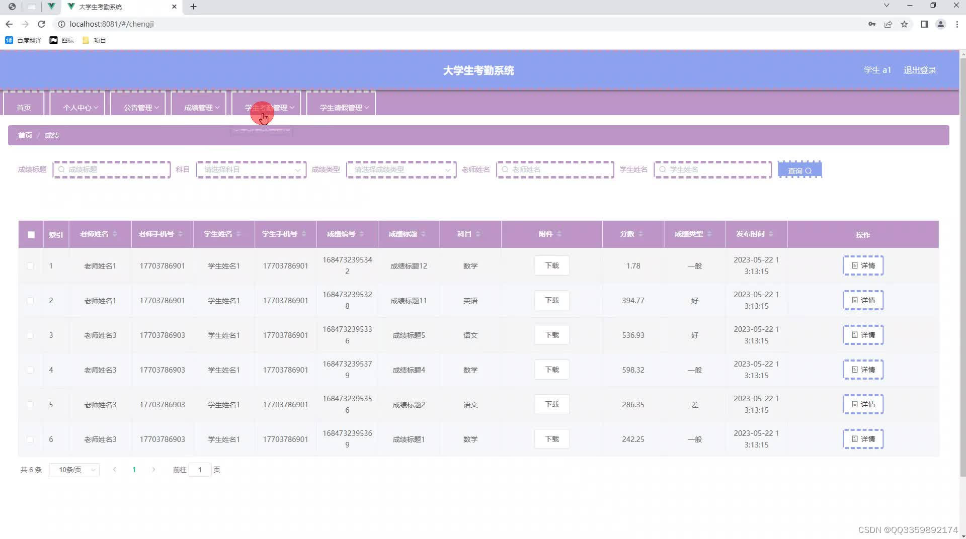Viewport: 966px width, 539px height.
Task: Toggle select-all checkbox in table header
Action: click(x=31, y=234)
